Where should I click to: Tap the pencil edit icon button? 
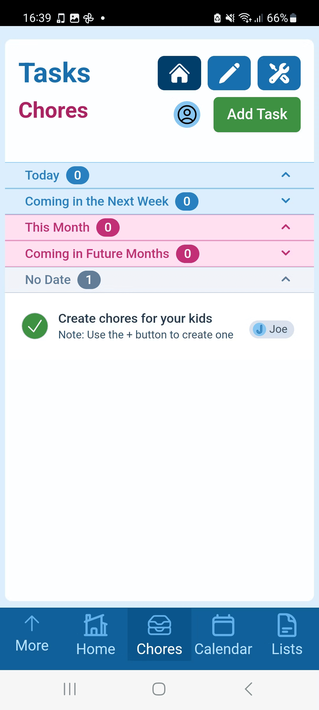[x=229, y=73]
